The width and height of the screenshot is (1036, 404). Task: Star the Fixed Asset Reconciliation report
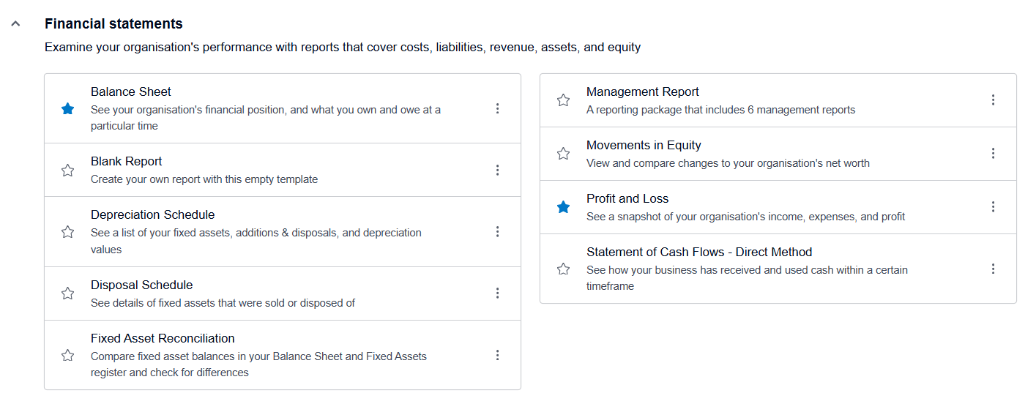(x=68, y=356)
